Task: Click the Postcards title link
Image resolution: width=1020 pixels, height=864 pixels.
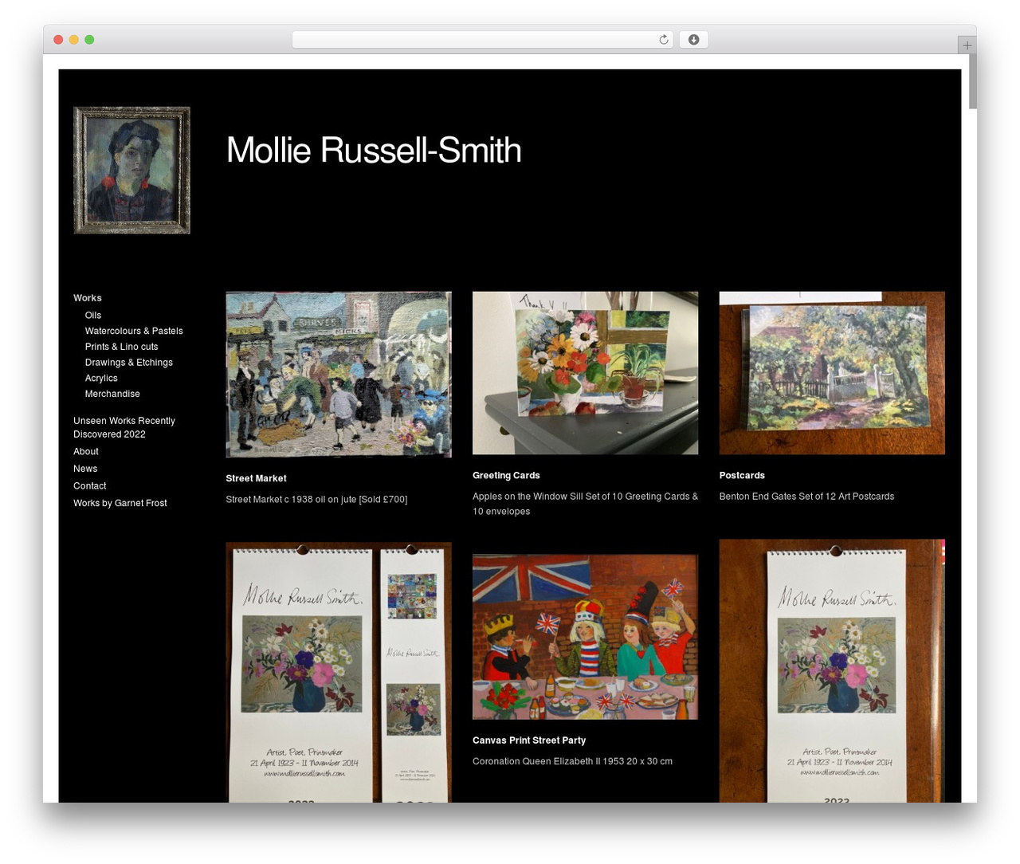Action: 742,475
